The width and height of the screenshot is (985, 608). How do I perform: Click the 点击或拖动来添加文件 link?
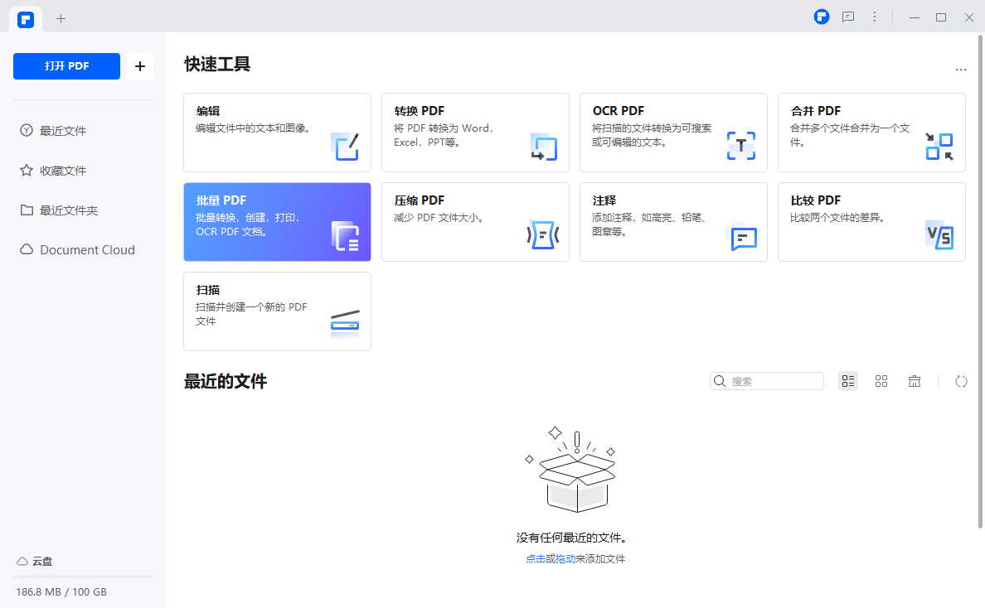575,558
